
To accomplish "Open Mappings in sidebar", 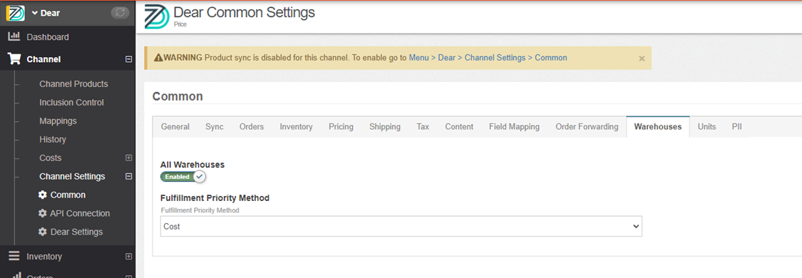I will point(58,121).
